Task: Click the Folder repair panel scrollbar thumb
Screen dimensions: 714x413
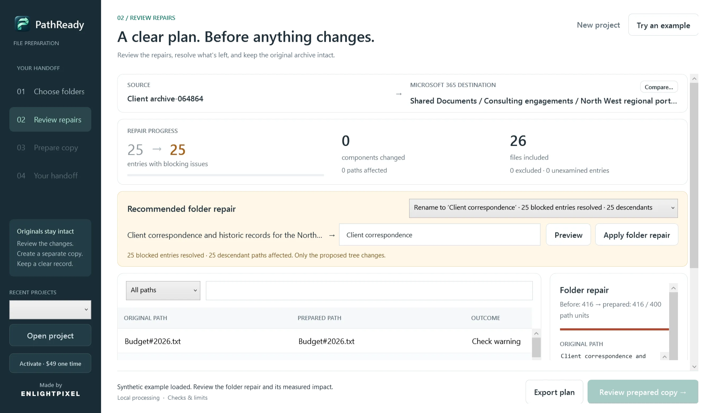Action: [673, 326]
